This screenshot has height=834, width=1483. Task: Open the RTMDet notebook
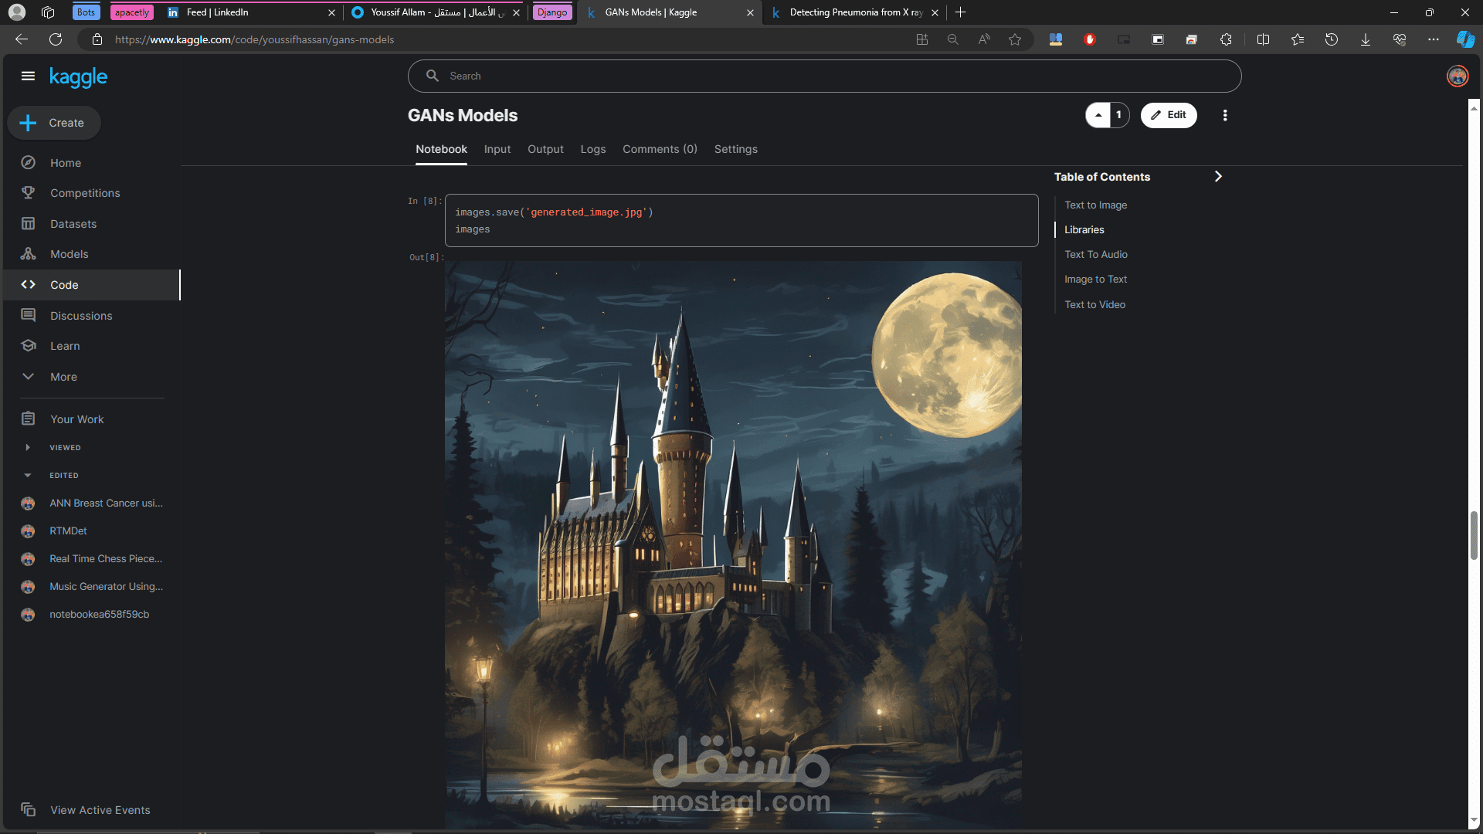click(68, 531)
